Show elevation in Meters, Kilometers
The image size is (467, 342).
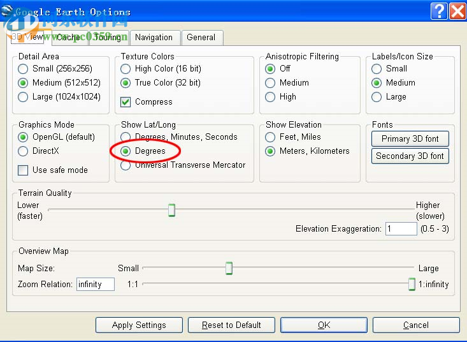coord(307,151)
